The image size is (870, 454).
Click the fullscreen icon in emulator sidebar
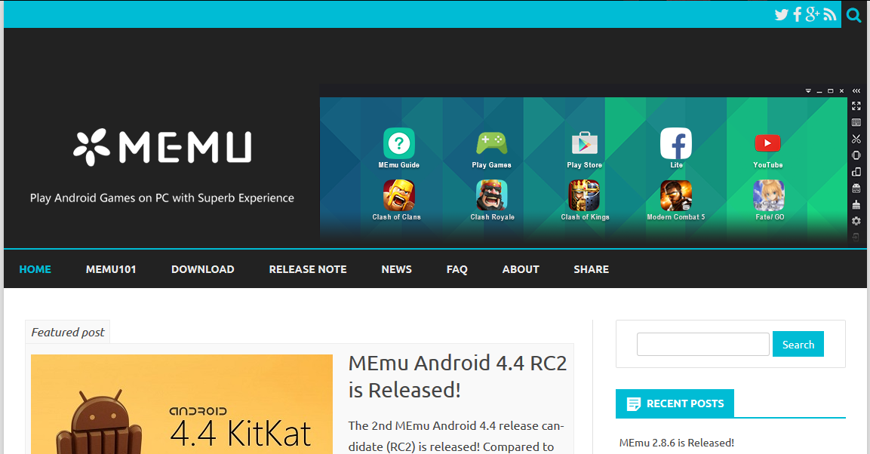point(856,106)
